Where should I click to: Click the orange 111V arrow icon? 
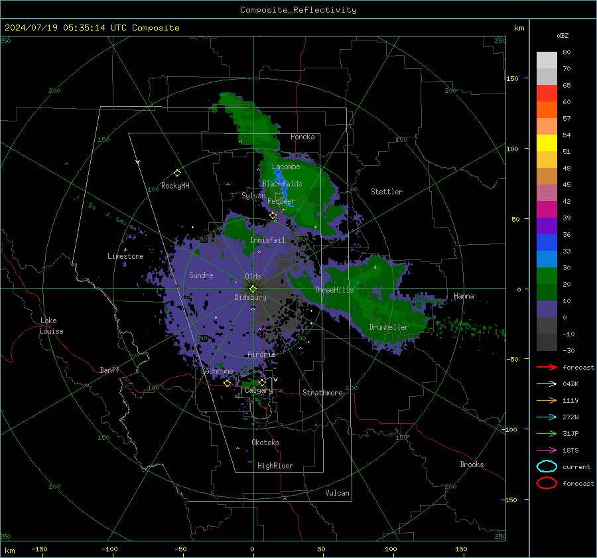click(547, 400)
